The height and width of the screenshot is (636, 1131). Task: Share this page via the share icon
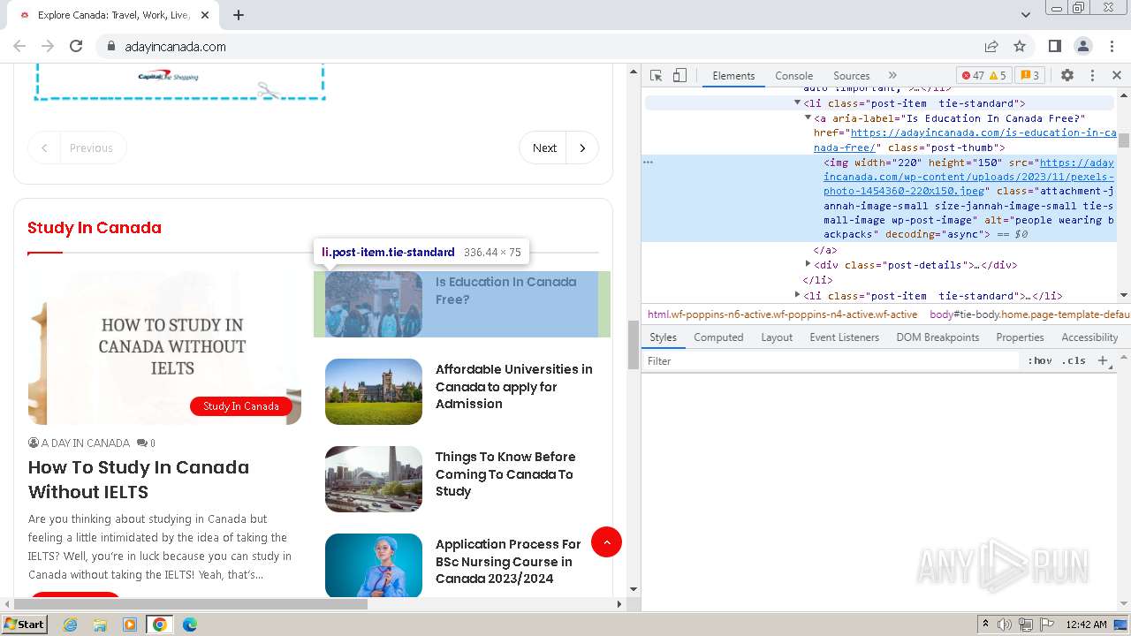click(x=991, y=46)
